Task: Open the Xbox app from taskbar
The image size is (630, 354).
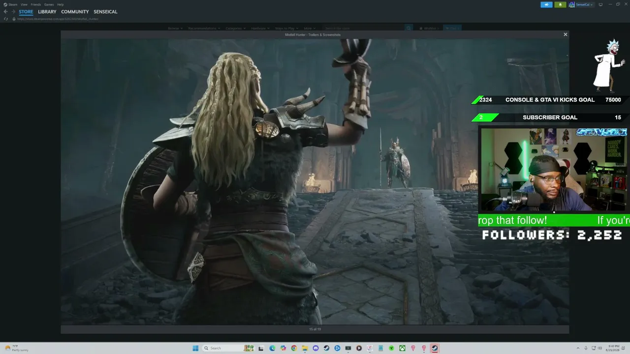Action: pyautogui.click(x=402, y=348)
